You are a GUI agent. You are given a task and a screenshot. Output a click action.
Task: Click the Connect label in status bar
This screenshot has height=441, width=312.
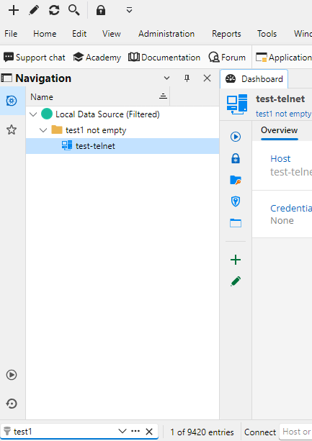point(260,432)
